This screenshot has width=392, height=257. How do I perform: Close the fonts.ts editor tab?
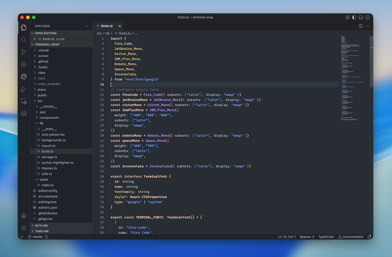120,26
